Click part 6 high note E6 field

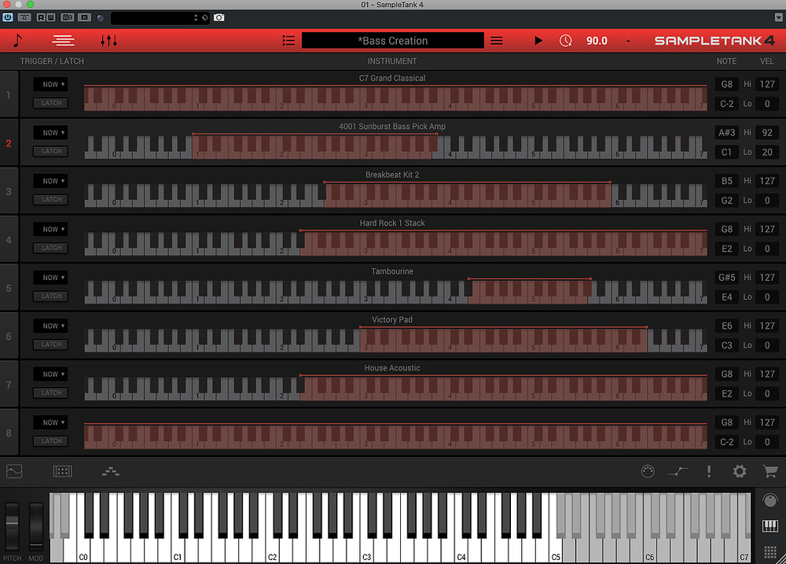pyautogui.click(x=726, y=326)
